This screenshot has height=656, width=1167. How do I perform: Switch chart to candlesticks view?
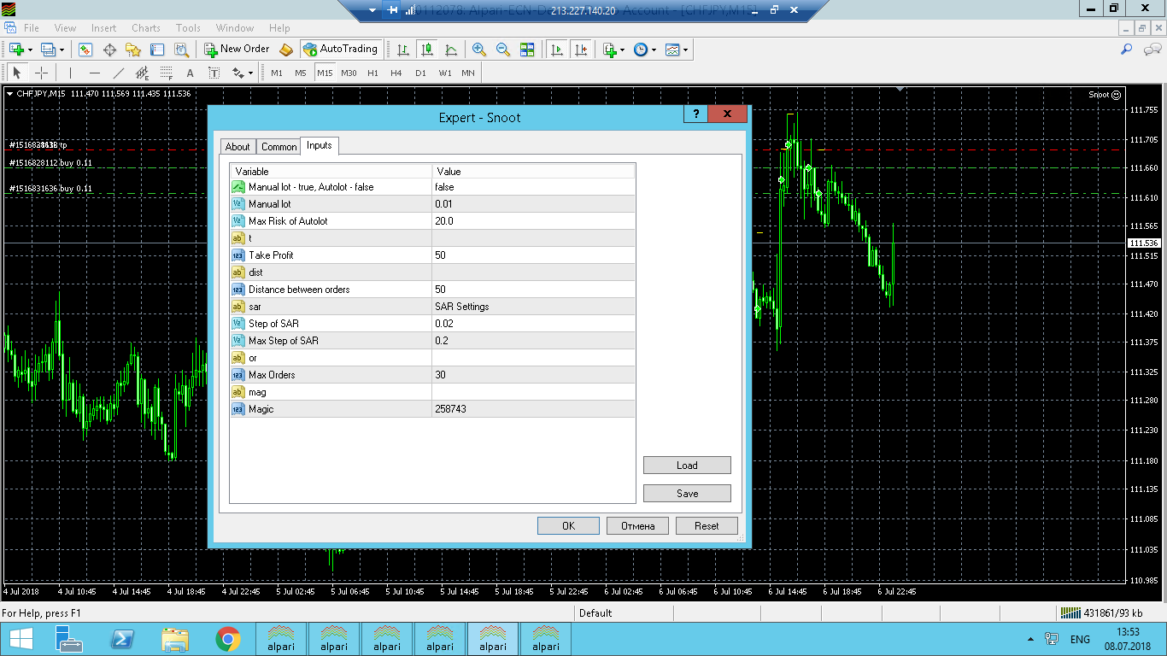[x=426, y=50]
